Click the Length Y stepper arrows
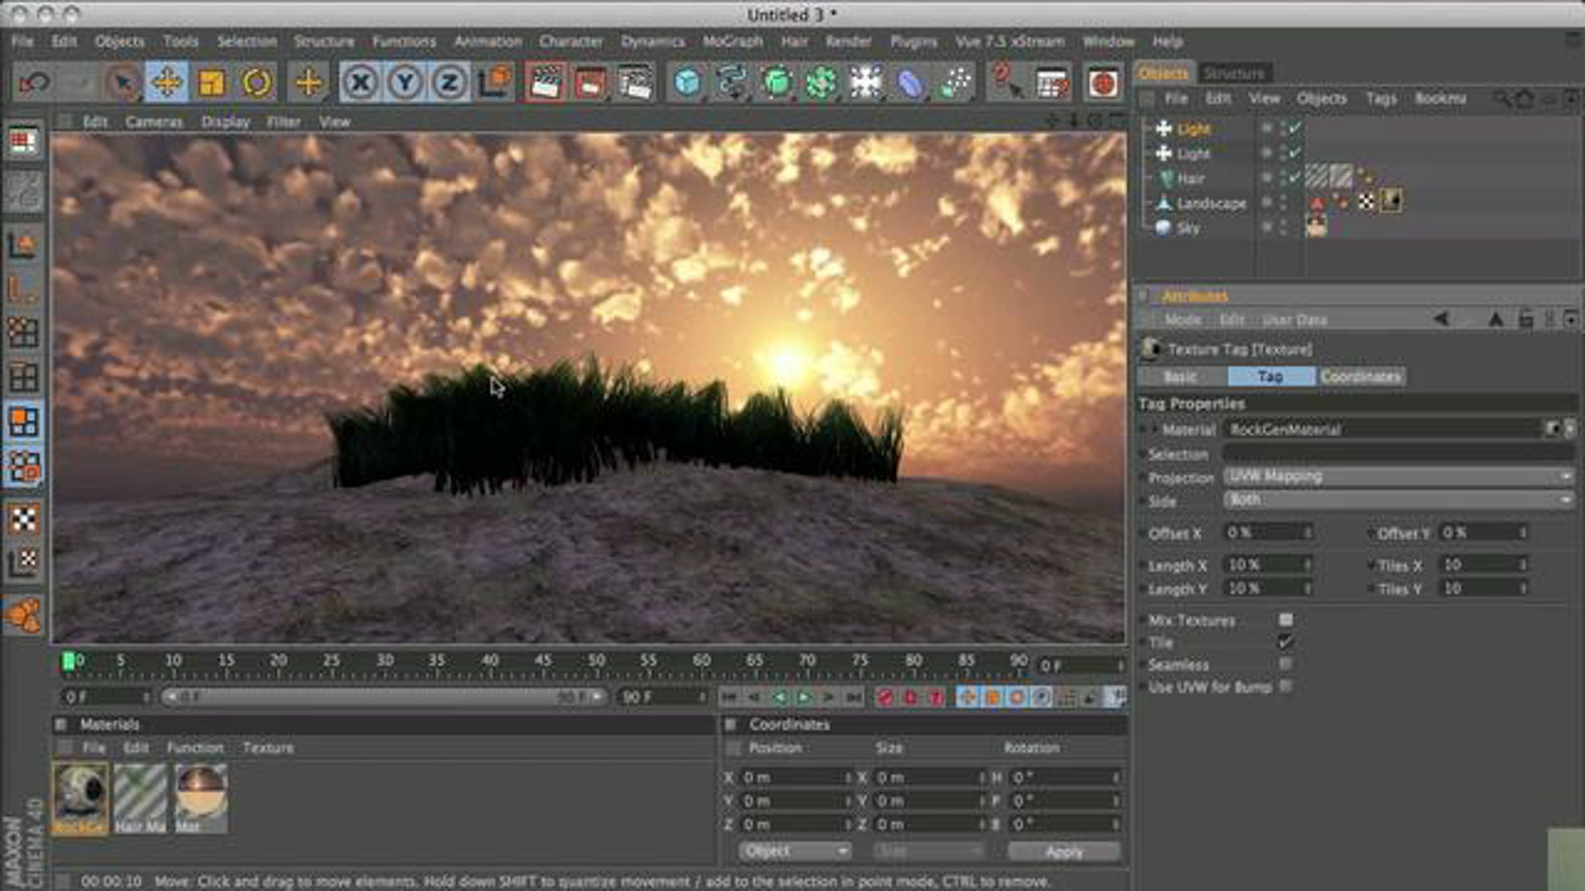Viewport: 1585px width, 891px height. [x=1307, y=588]
